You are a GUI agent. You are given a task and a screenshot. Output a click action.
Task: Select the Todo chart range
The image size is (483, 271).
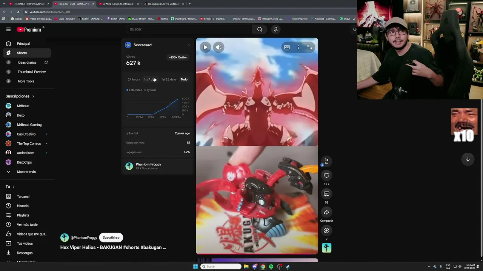(184, 79)
